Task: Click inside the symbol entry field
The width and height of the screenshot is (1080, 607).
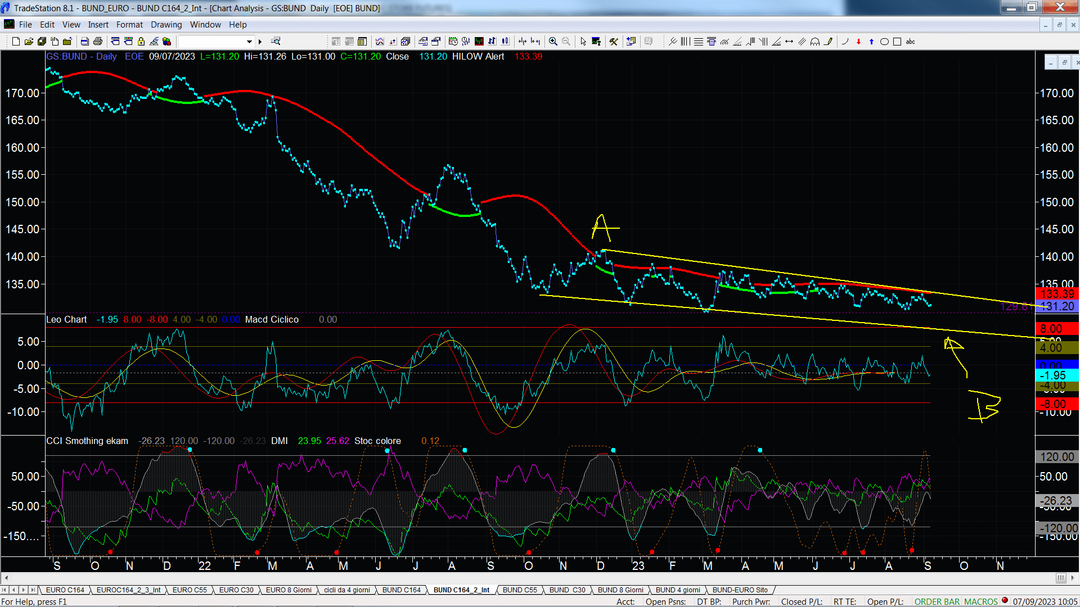Action: point(211,42)
